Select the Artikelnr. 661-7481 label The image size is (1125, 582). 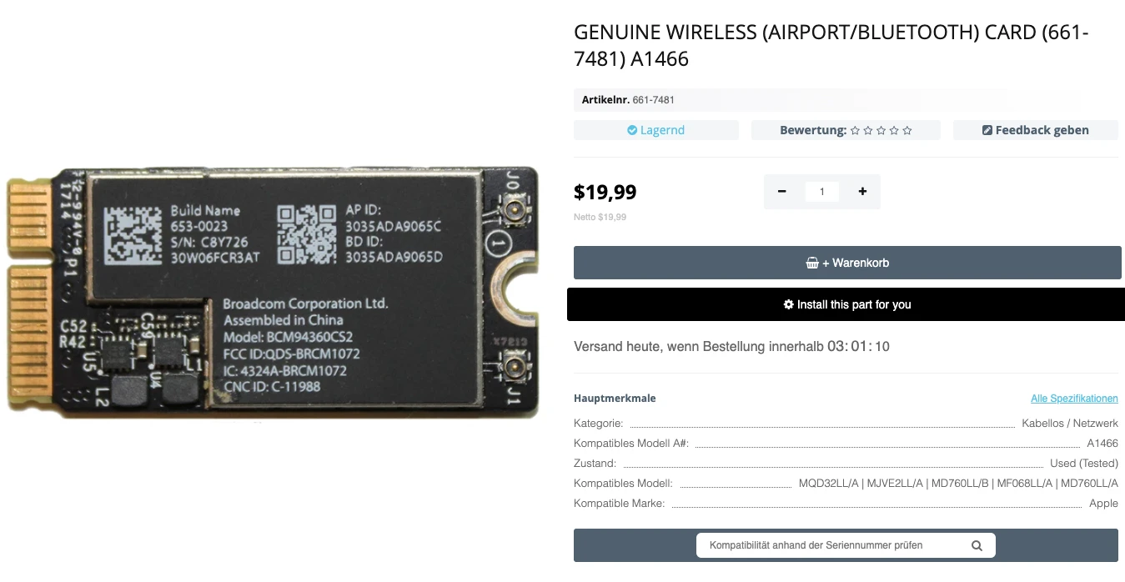coord(628,100)
